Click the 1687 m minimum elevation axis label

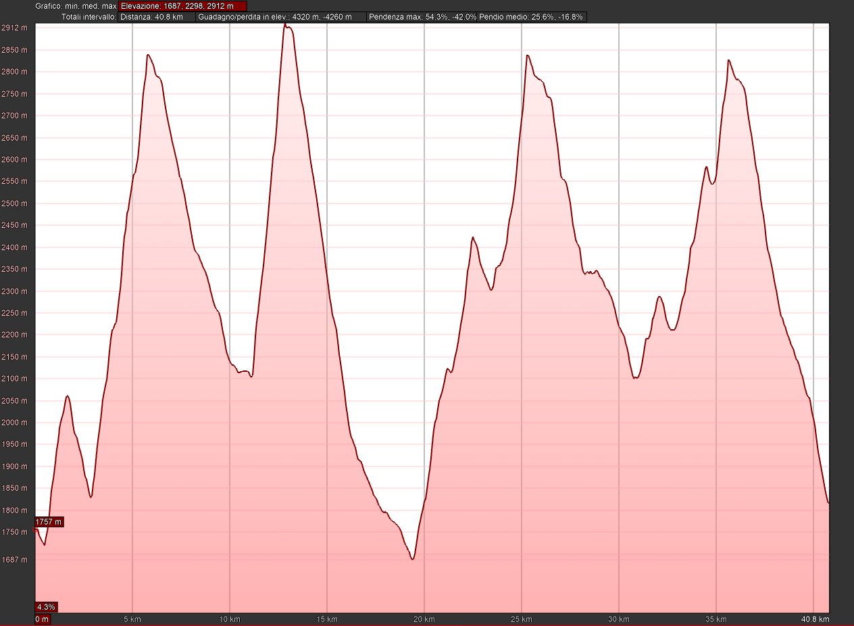pyautogui.click(x=15, y=560)
